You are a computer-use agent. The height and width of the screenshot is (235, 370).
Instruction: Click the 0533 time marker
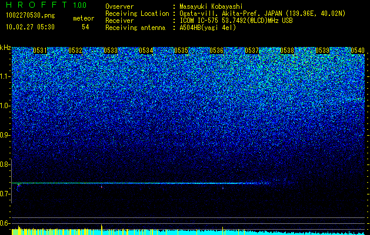pos(111,51)
